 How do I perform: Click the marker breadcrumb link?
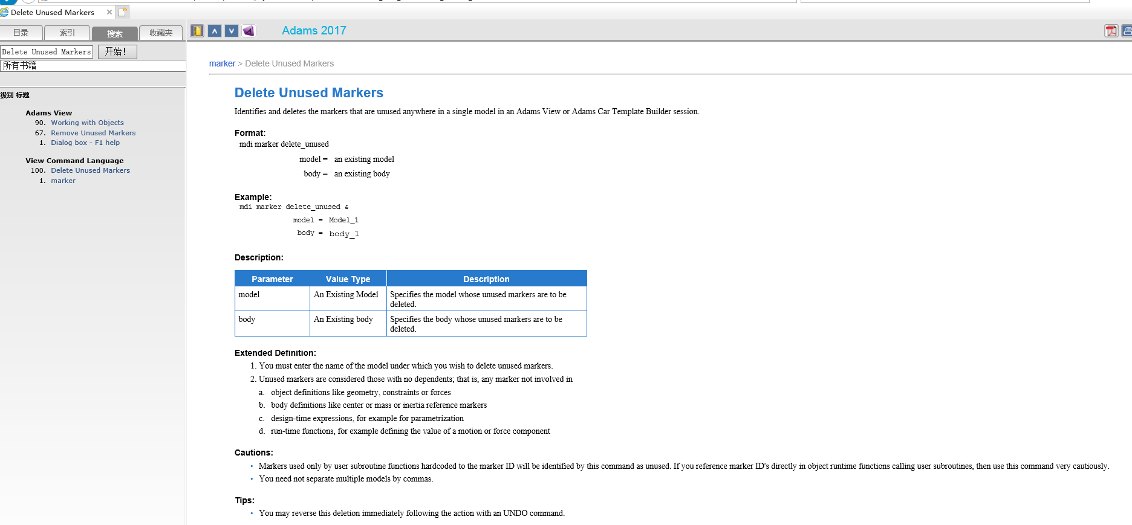pyautogui.click(x=222, y=63)
